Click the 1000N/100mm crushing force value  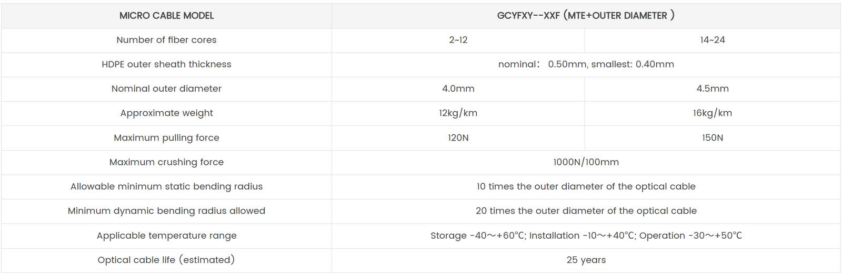(586, 162)
